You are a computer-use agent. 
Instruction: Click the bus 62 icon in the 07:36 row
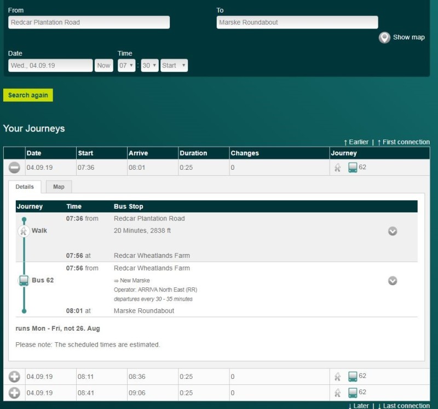[x=353, y=168]
